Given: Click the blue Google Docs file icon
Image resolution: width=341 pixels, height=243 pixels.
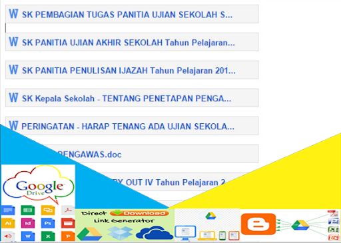Looking at the screenshot, I should (8, 210).
